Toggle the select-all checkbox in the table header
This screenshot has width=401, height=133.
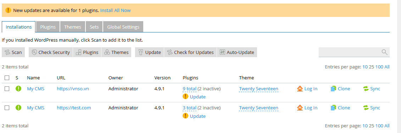7,78
